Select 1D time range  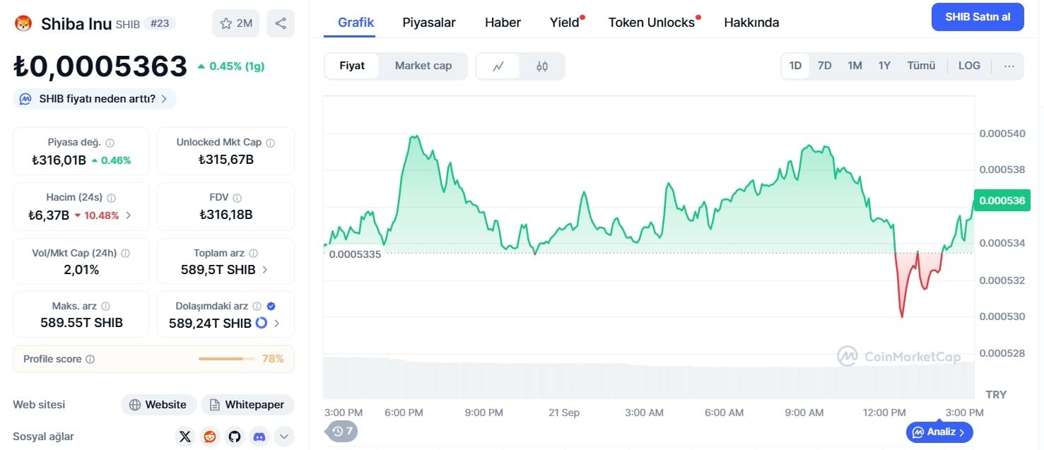[x=795, y=66]
